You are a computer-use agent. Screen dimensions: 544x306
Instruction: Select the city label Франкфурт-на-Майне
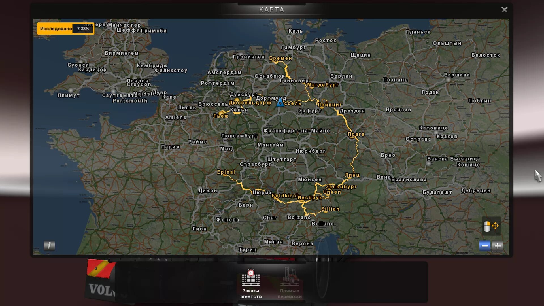[297, 131]
